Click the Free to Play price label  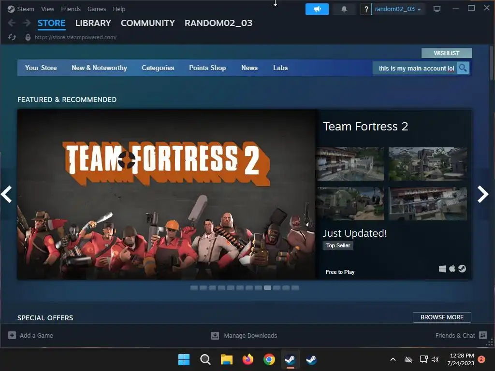340,272
